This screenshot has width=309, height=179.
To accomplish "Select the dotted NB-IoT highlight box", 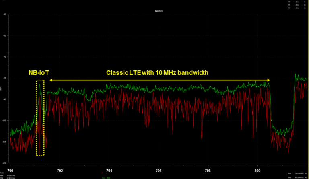I will point(40,118).
